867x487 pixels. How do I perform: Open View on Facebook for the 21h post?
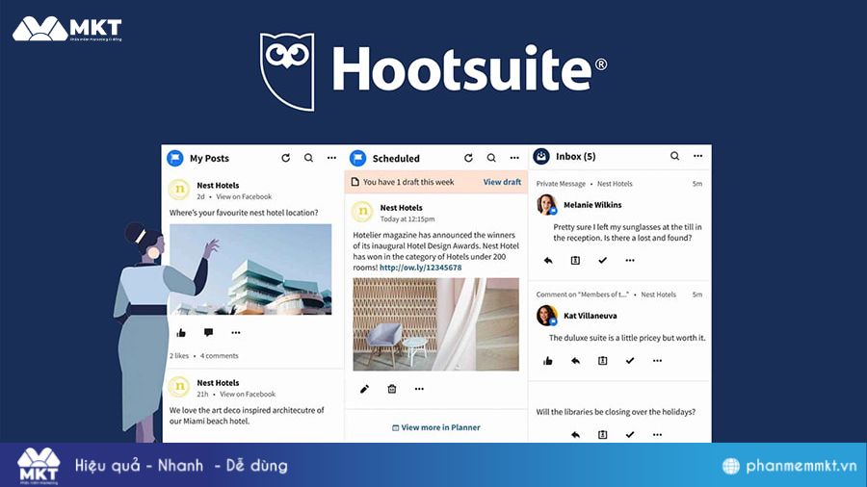point(248,395)
